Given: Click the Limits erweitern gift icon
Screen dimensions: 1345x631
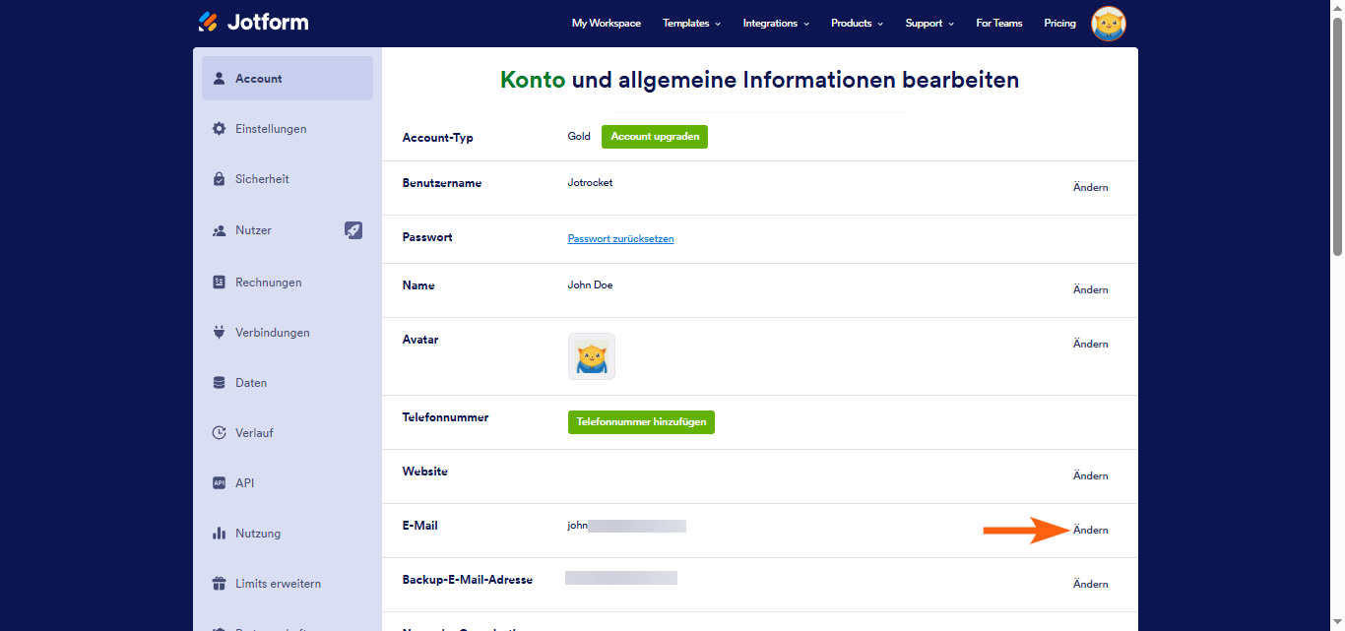Looking at the screenshot, I should point(219,584).
